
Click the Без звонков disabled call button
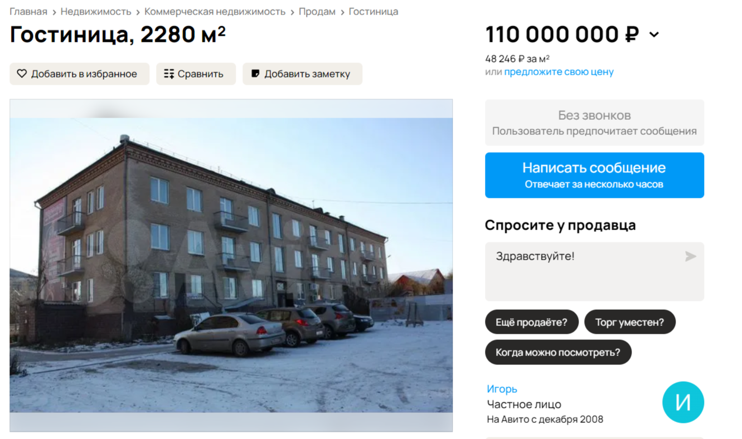pos(594,123)
